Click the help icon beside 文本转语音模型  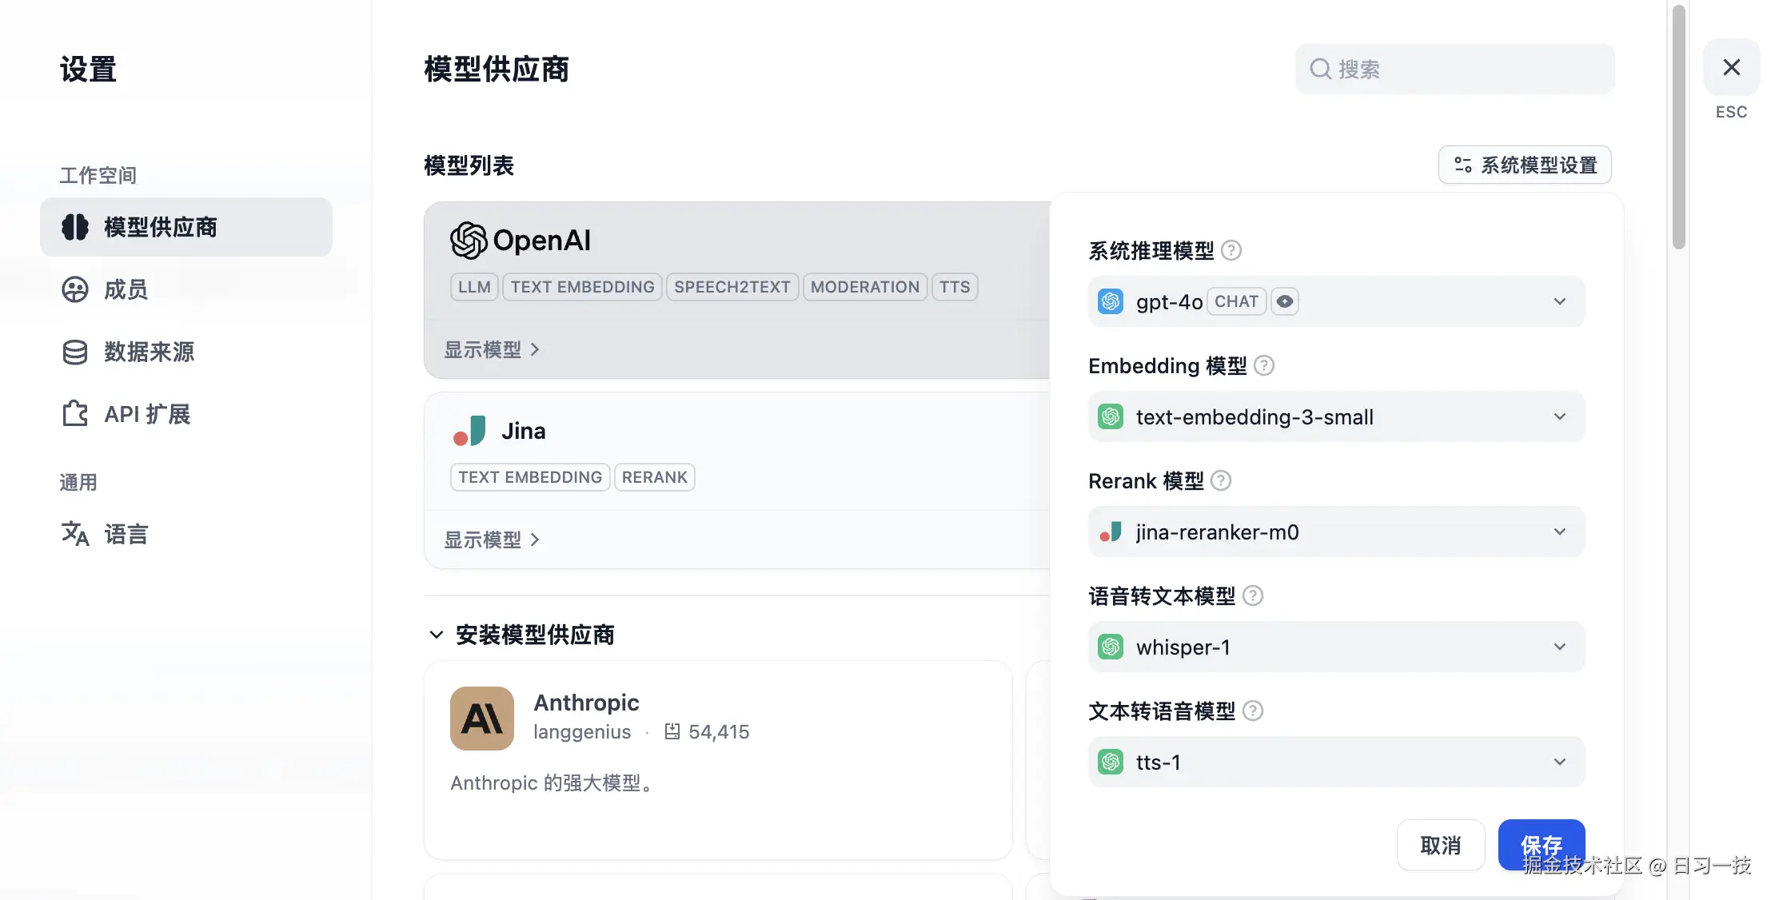(x=1253, y=711)
